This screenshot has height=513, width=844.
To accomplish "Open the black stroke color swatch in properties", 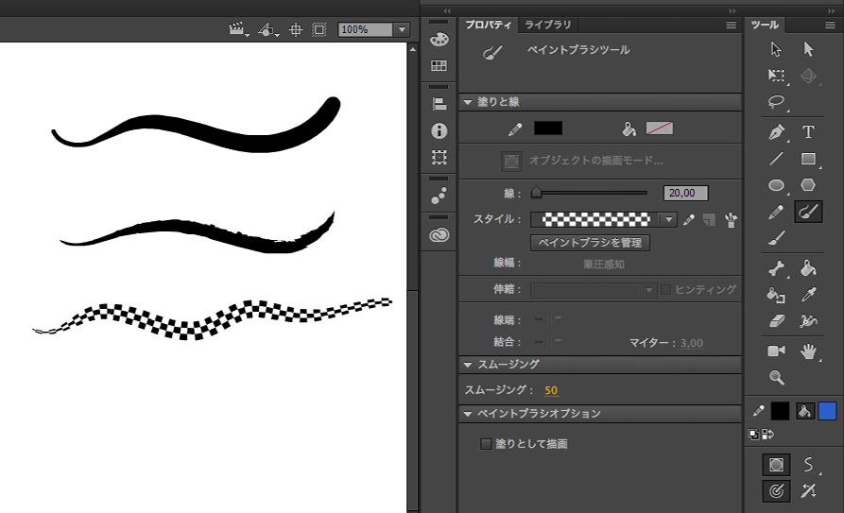I will pyautogui.click(x=548, y=128).
